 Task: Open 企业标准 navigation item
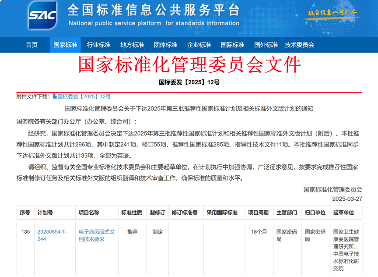tap(199, 45)
